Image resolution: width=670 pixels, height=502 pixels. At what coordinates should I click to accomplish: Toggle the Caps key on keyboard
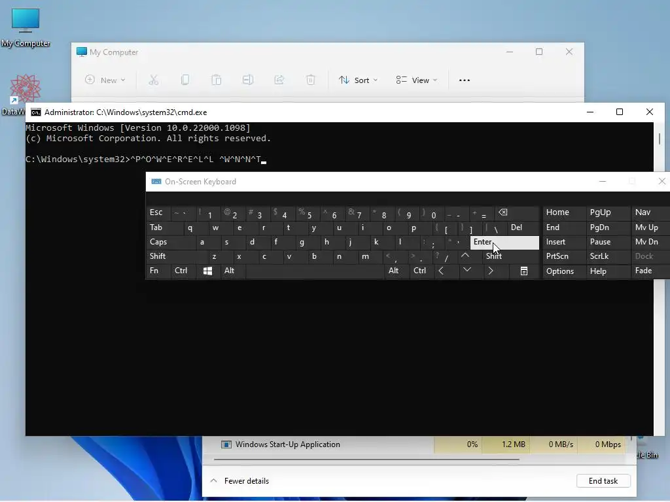(171, 242)
